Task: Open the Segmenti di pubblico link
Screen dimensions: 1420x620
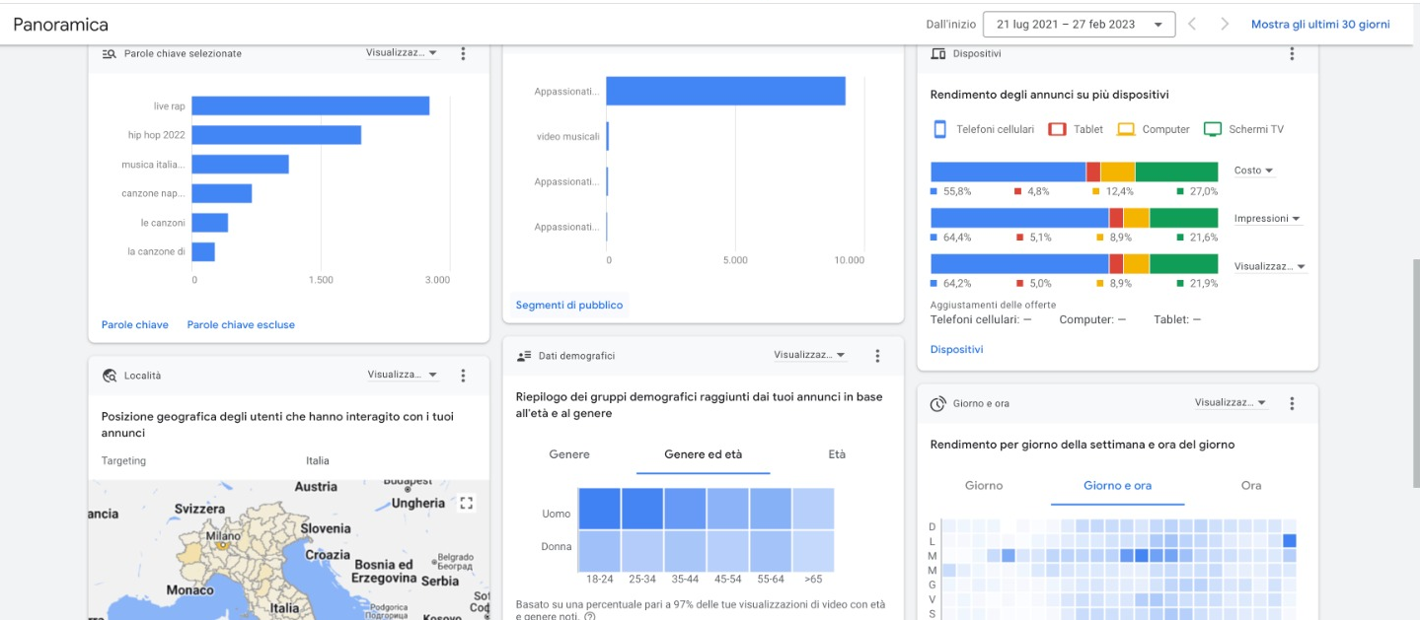Action: coord(569,306)
